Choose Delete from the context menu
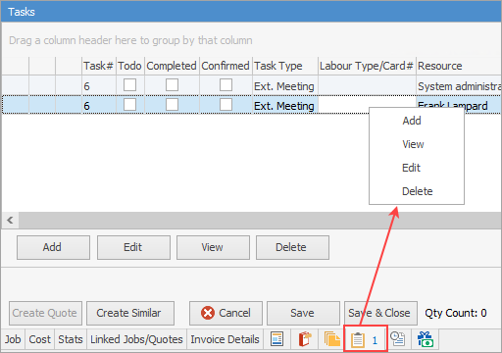The image size is (502, 353). (417, 191)
